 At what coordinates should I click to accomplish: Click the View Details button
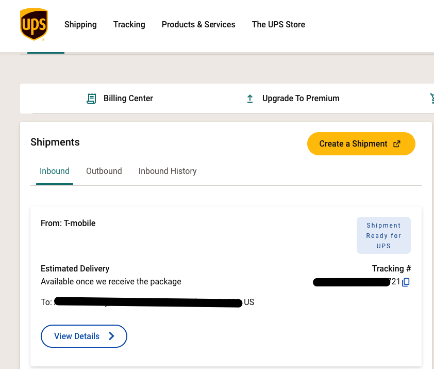[84, 336]
